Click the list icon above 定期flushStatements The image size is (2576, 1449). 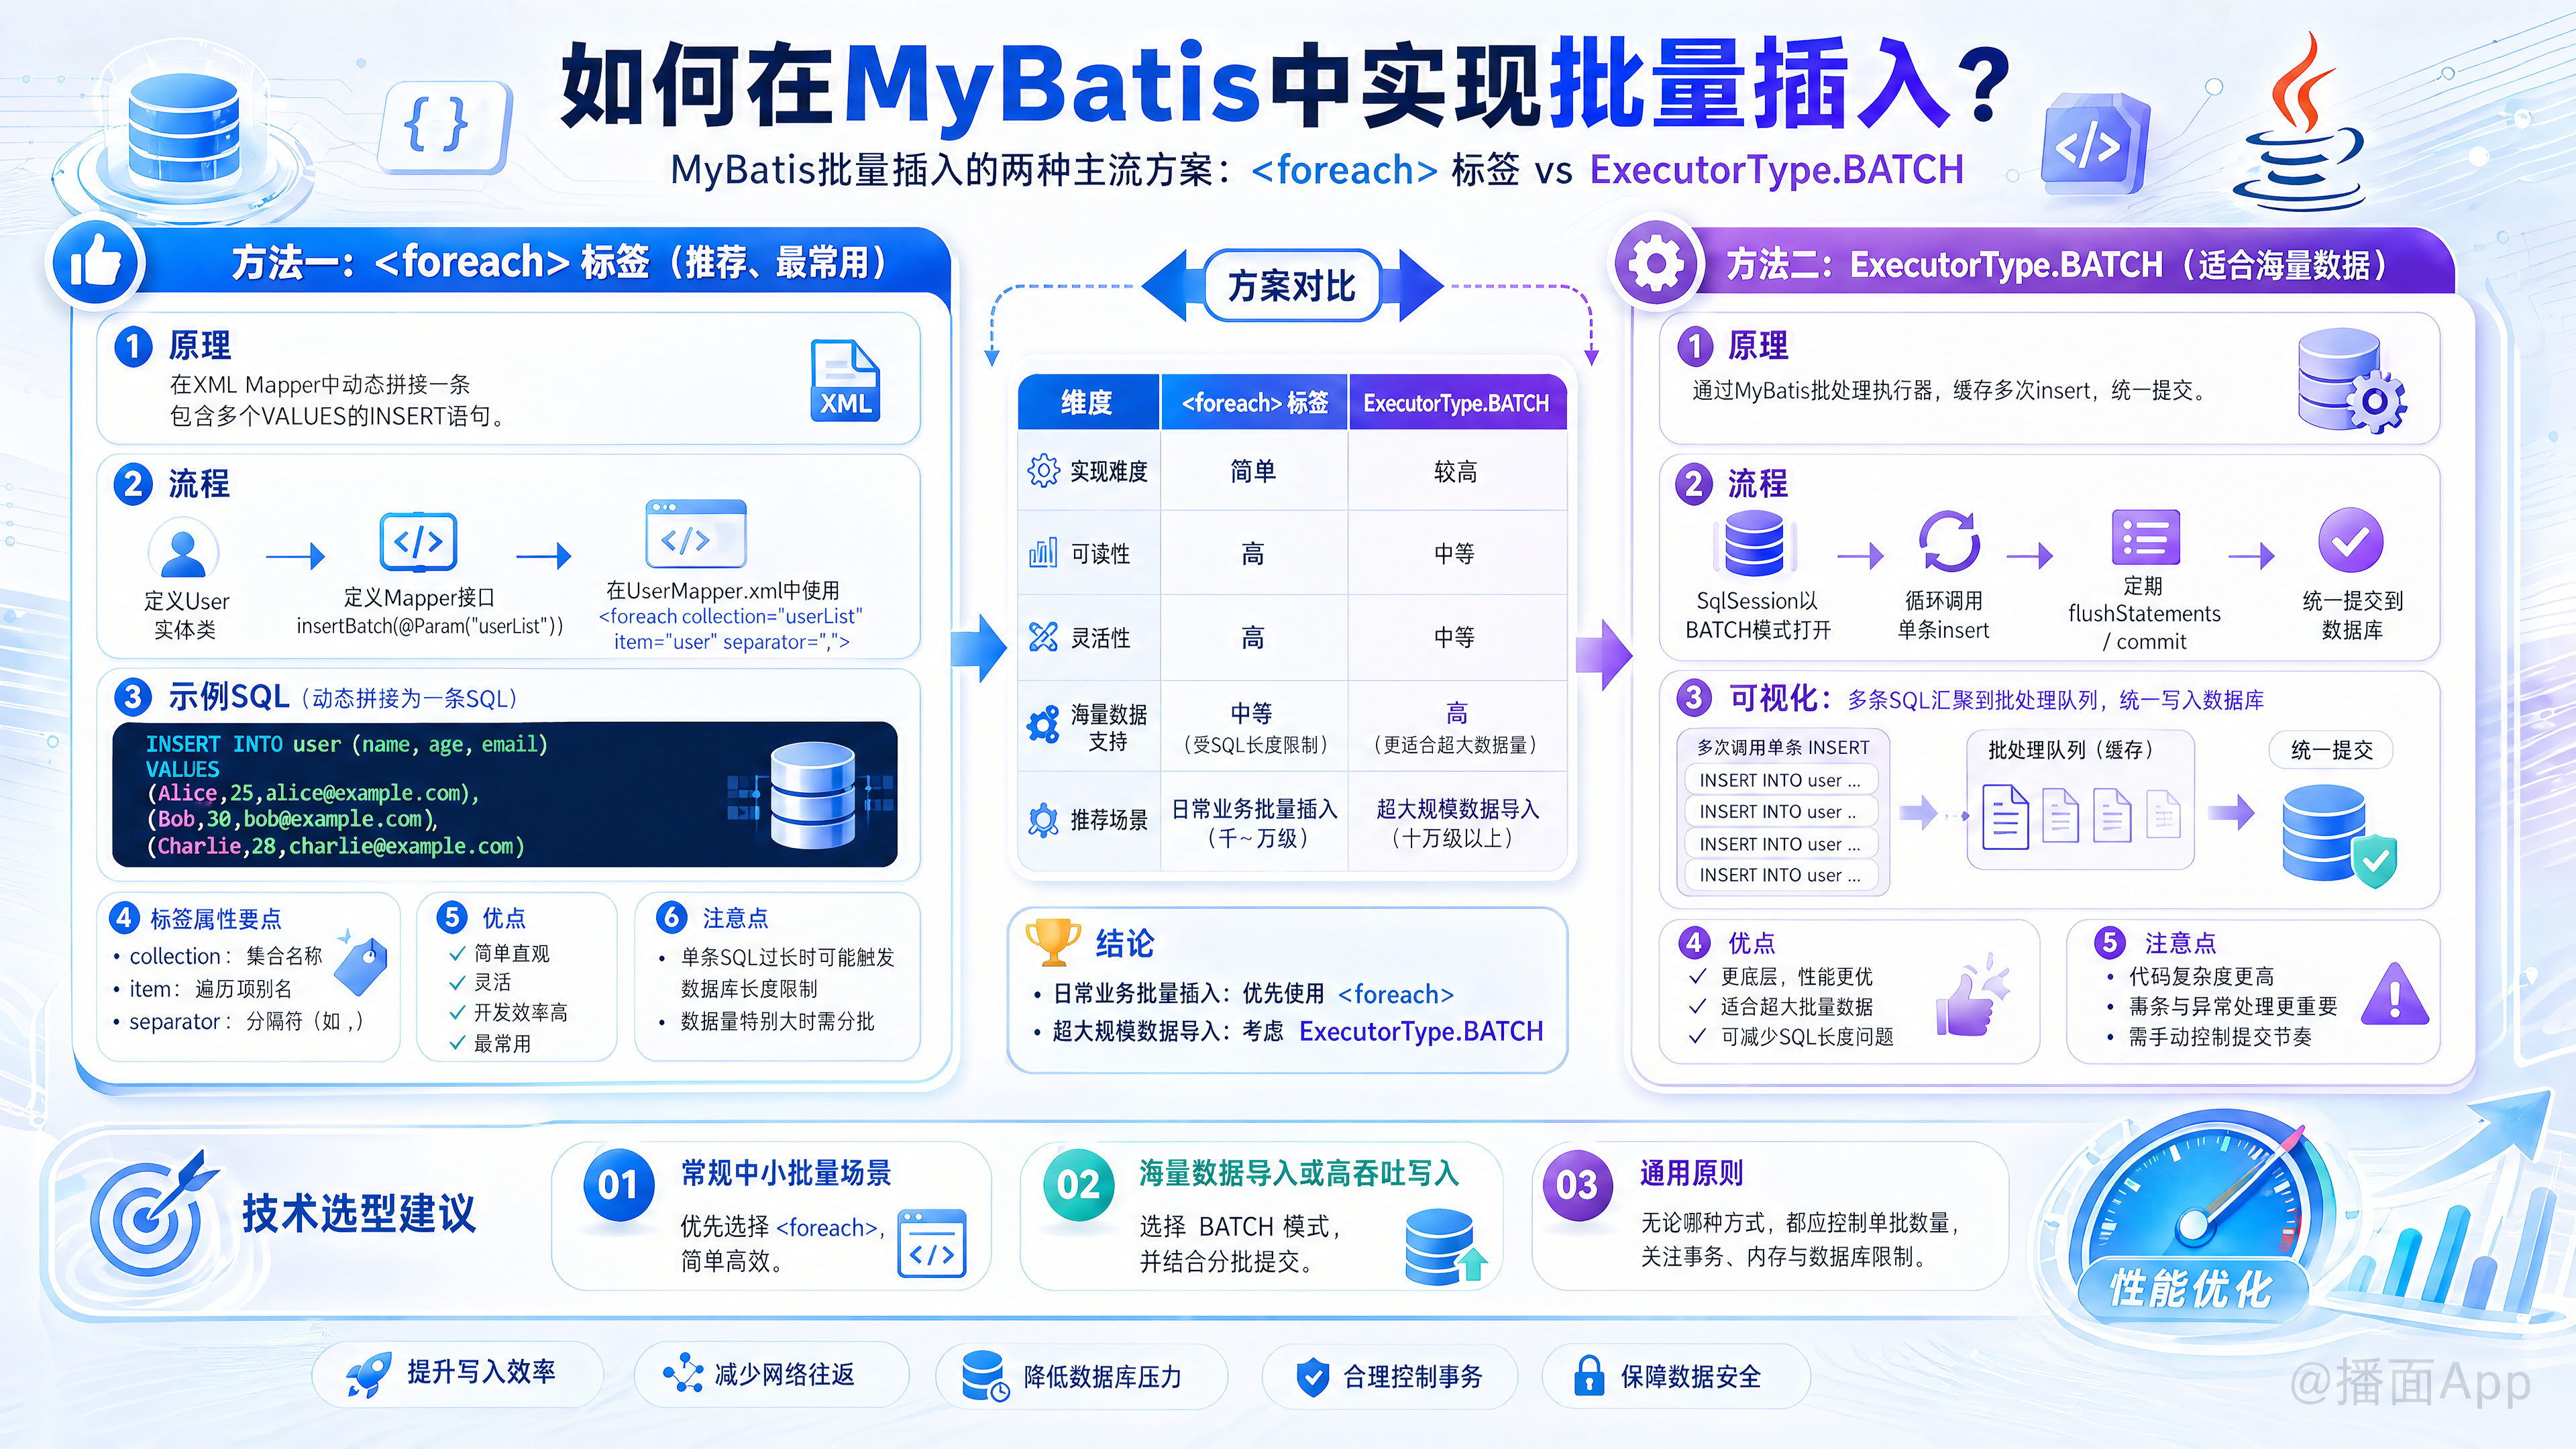coord(2145,537)
